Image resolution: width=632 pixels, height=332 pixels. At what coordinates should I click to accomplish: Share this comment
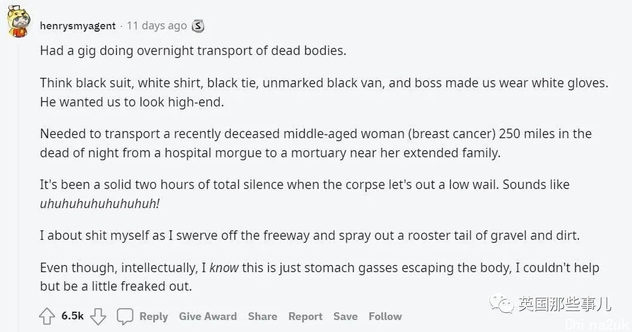pos(262,316)
